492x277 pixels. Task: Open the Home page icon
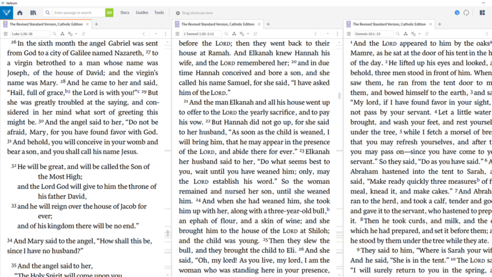pos(20,13)
